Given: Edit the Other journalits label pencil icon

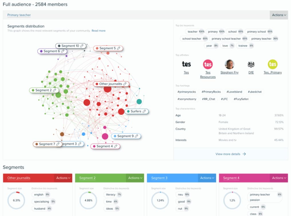Looking at the screenshot, I should 125,84.
